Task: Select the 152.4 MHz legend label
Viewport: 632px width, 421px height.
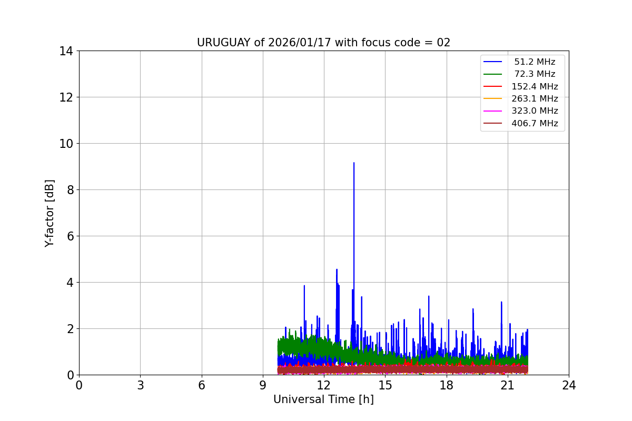Action: click(535, 86)
